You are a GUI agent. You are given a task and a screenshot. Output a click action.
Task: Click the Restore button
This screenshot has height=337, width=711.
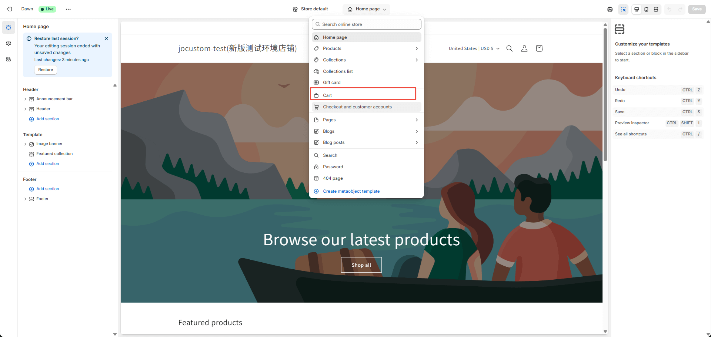click(x=46, y=70)
